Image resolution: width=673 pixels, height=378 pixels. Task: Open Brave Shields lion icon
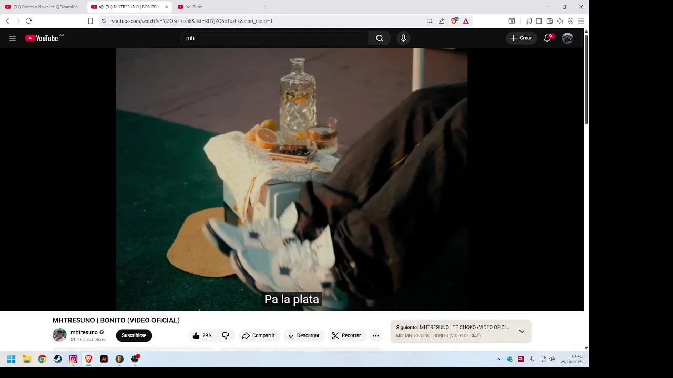(454, 21)
